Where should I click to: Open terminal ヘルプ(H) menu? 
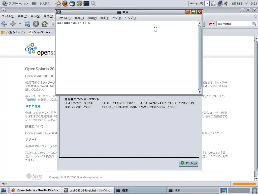[x=131, y=18]
